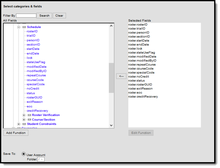Select courseCode in the All Fields tree
Image resolution: width=220 pixels, height=168 pixels.
pyautogui.click(x=35, y=80)
